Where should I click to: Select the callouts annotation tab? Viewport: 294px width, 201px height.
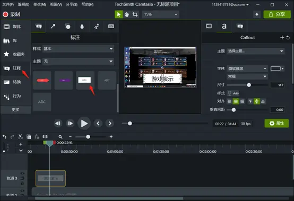(x=39, y=26)
